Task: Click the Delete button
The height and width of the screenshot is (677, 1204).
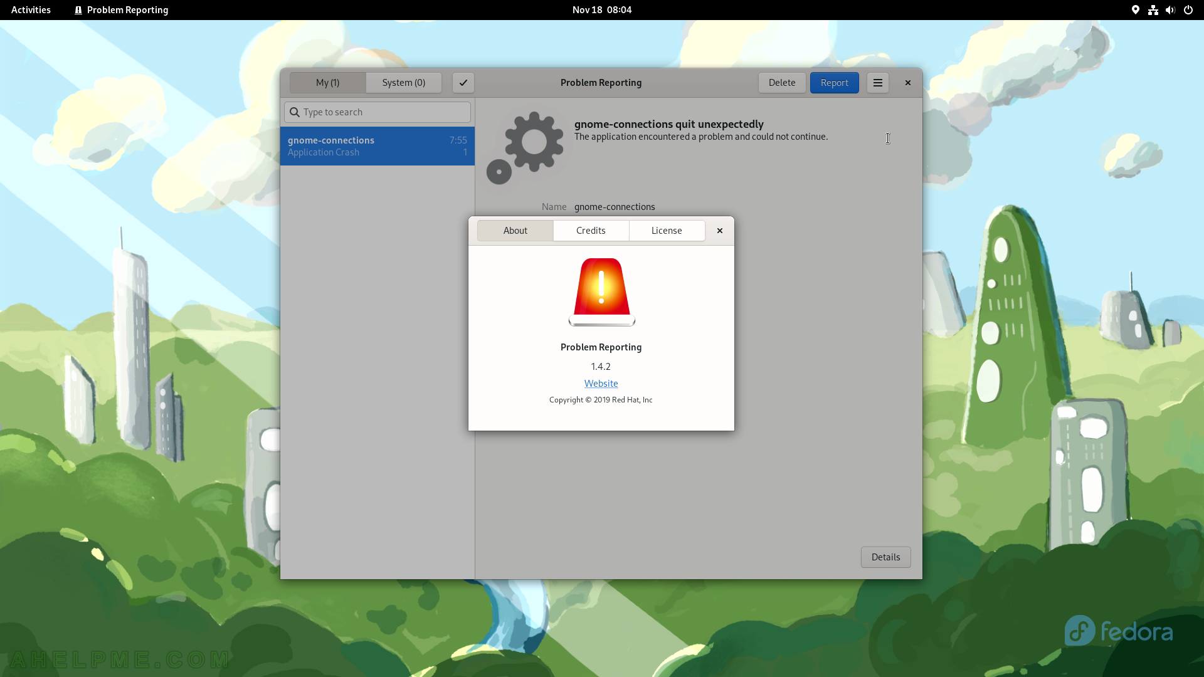Action: (782, 83)
